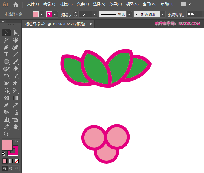Activate the Zoom tool
Viewport: 204px width, 173px height.
click(6, 134)
